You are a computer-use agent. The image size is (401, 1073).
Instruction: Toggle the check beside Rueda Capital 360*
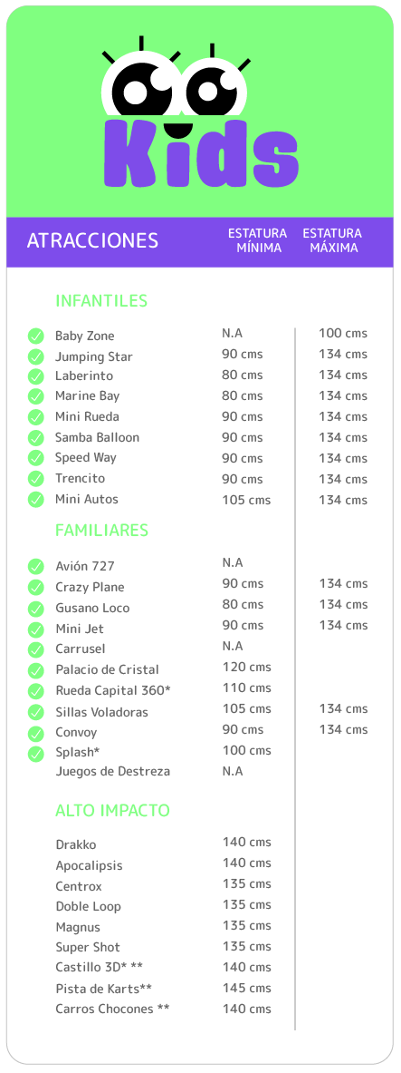point(36,691)
